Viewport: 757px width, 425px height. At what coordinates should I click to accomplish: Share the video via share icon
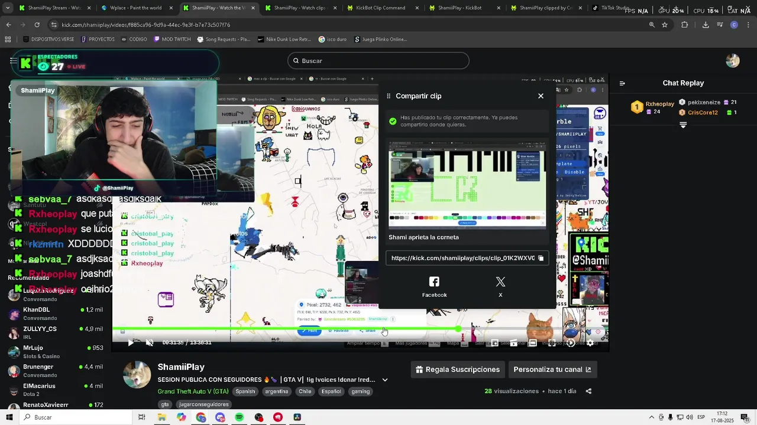[x=588, y=391]
